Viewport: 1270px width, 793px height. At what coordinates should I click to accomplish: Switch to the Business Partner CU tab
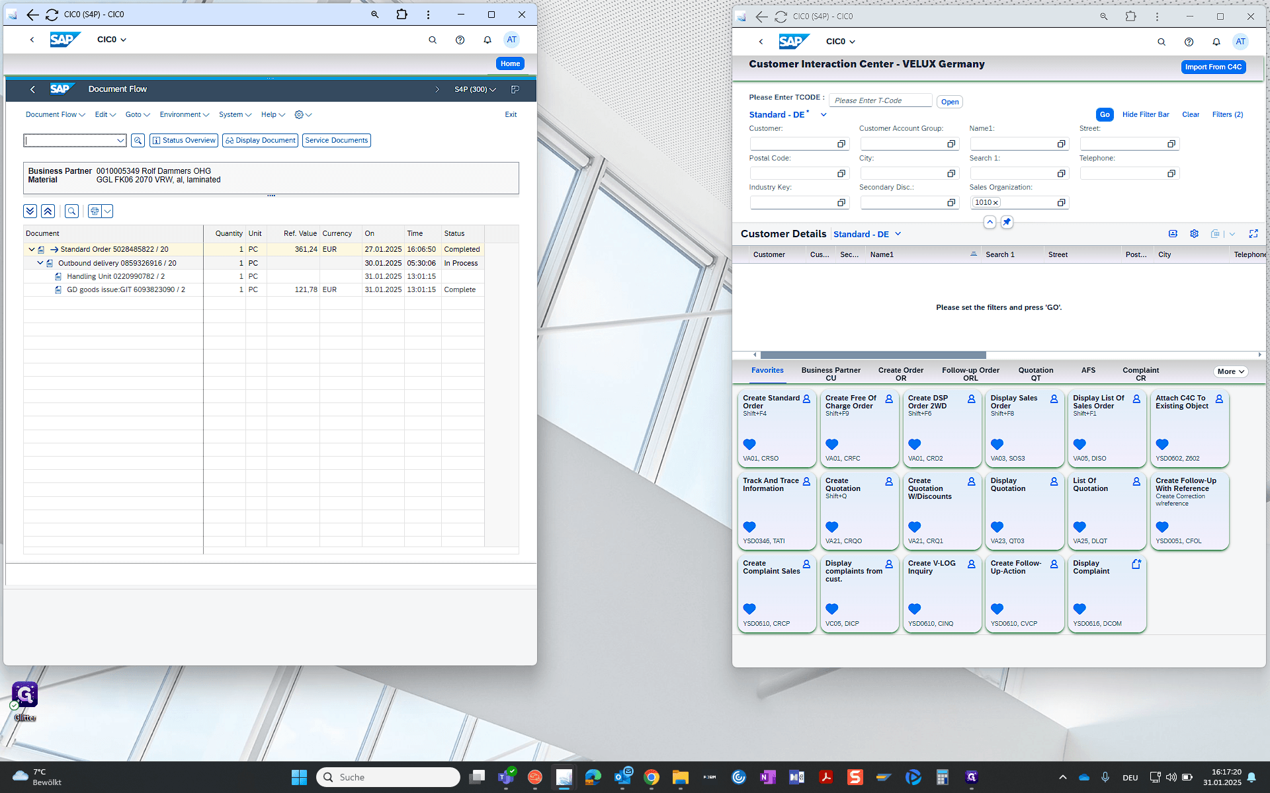click(831, 374)
